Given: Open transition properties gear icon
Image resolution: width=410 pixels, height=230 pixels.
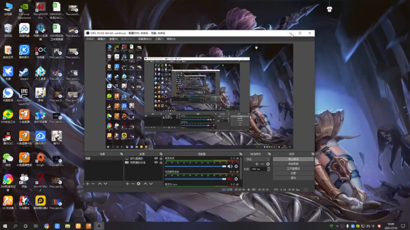Looking at the screenshot, I should coord(268,164).
